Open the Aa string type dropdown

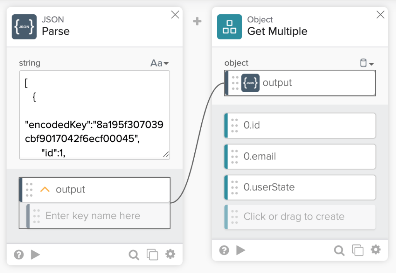159,63
